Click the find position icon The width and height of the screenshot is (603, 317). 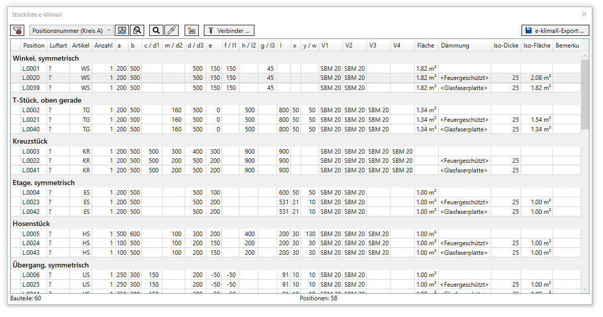point(137,31)
